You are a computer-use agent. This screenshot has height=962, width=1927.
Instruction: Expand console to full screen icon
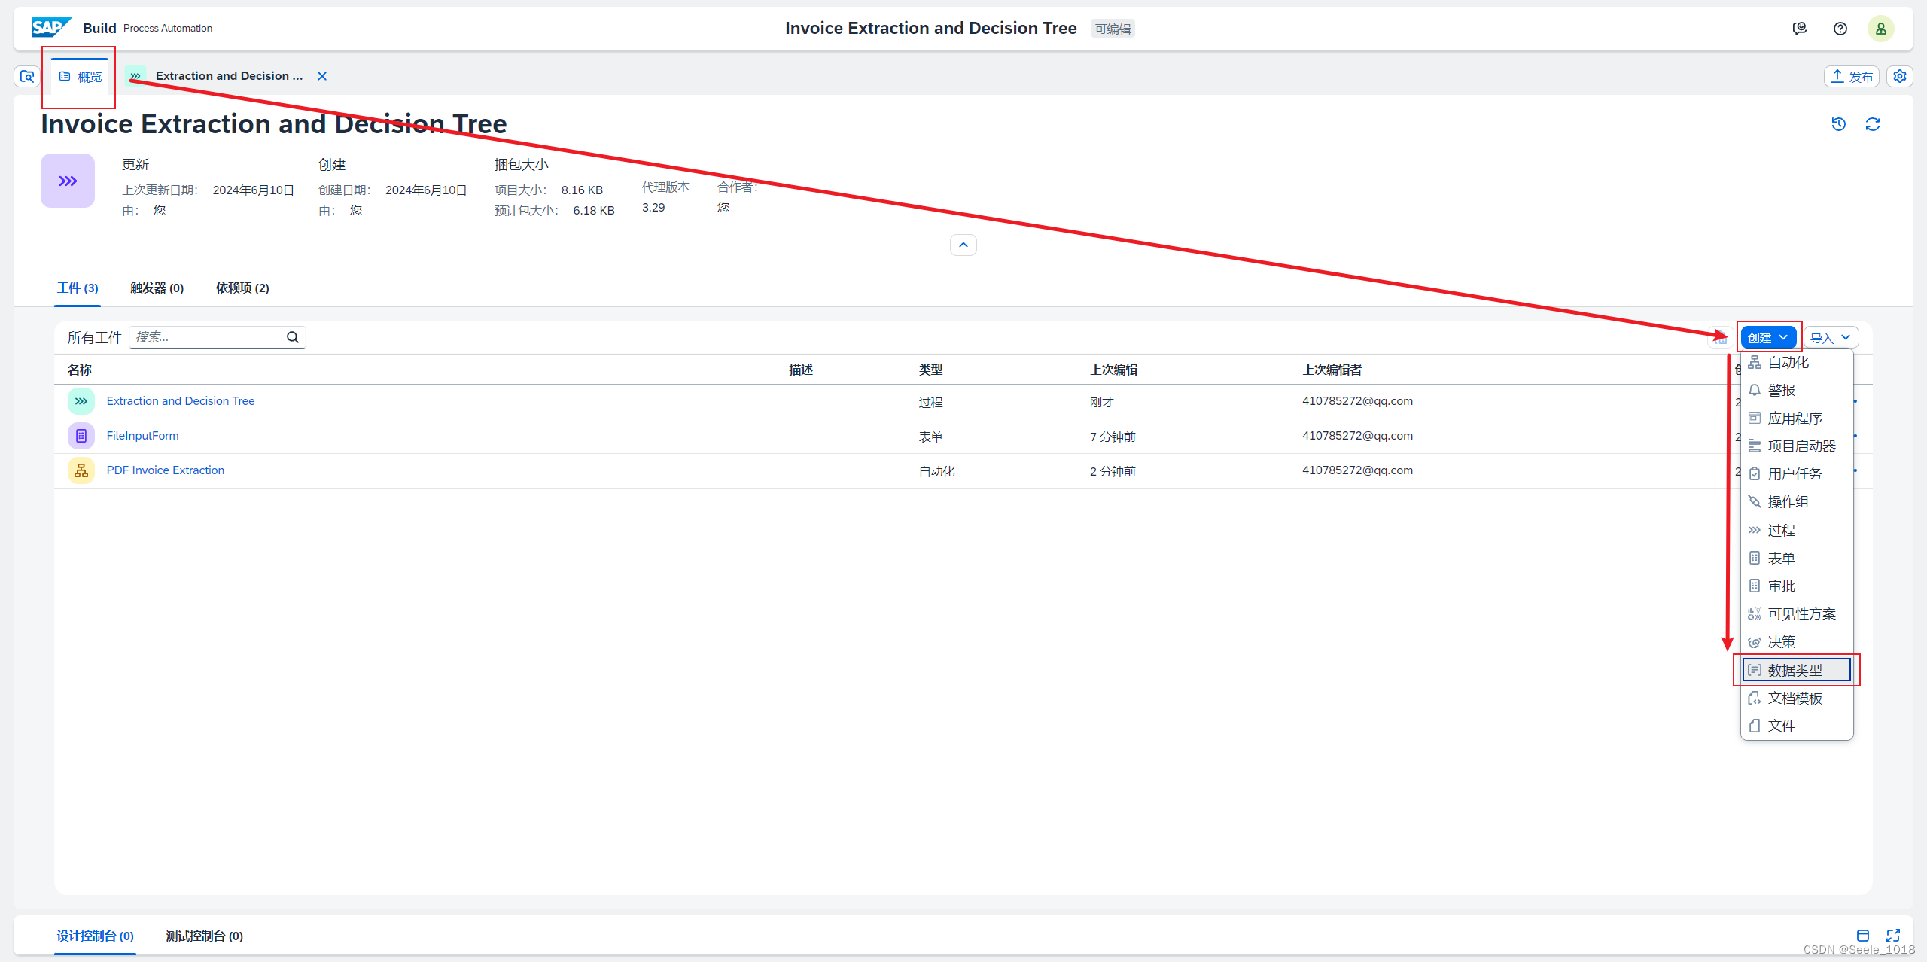[1893, 936]
